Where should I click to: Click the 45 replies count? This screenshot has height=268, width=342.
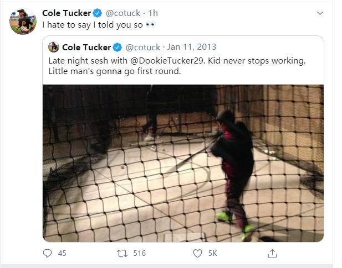pyautogui.click(x=62, y=253)
